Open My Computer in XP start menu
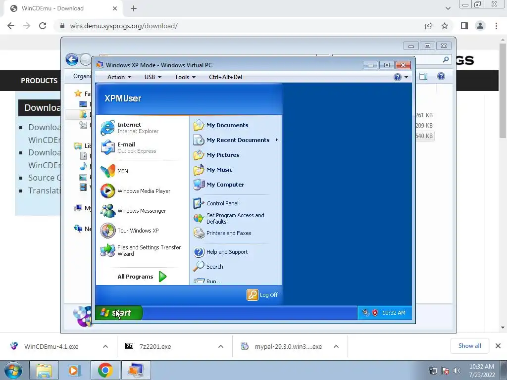This screenshot has width=507, height=380. coord(218,185)
